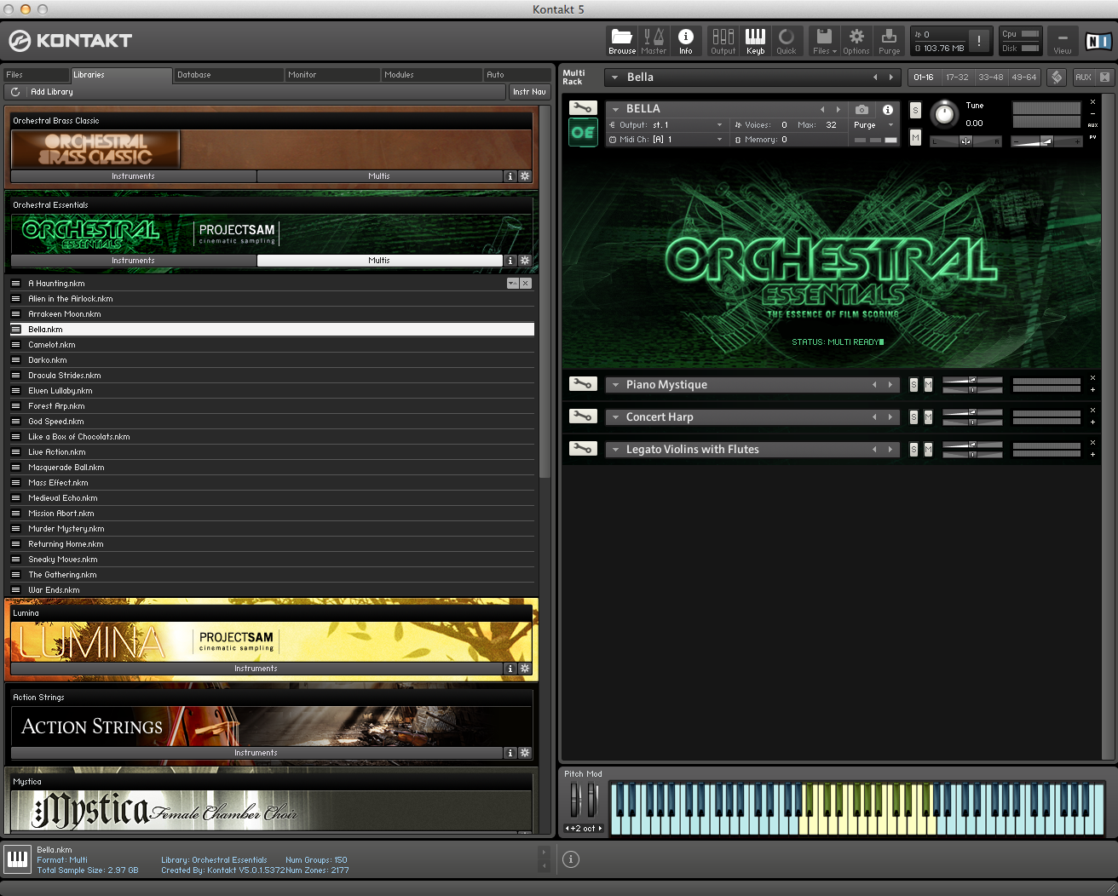Click the BELLA snapshot camera icon
The width and height of the screenshot is (1118, 896).
[862, 109]
